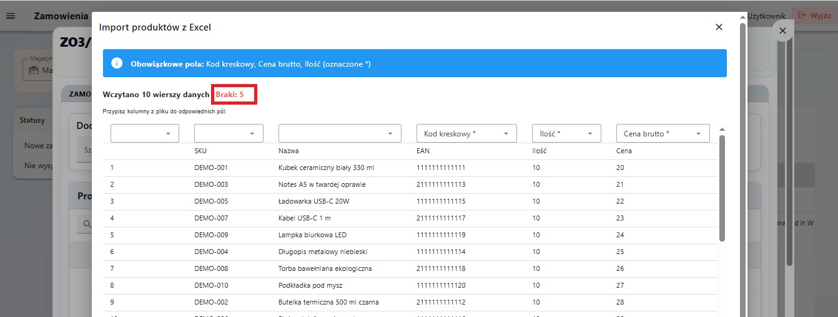Select the DEMO-002 SKU cell
Screen dimensions: 838x317
[211, 302]
